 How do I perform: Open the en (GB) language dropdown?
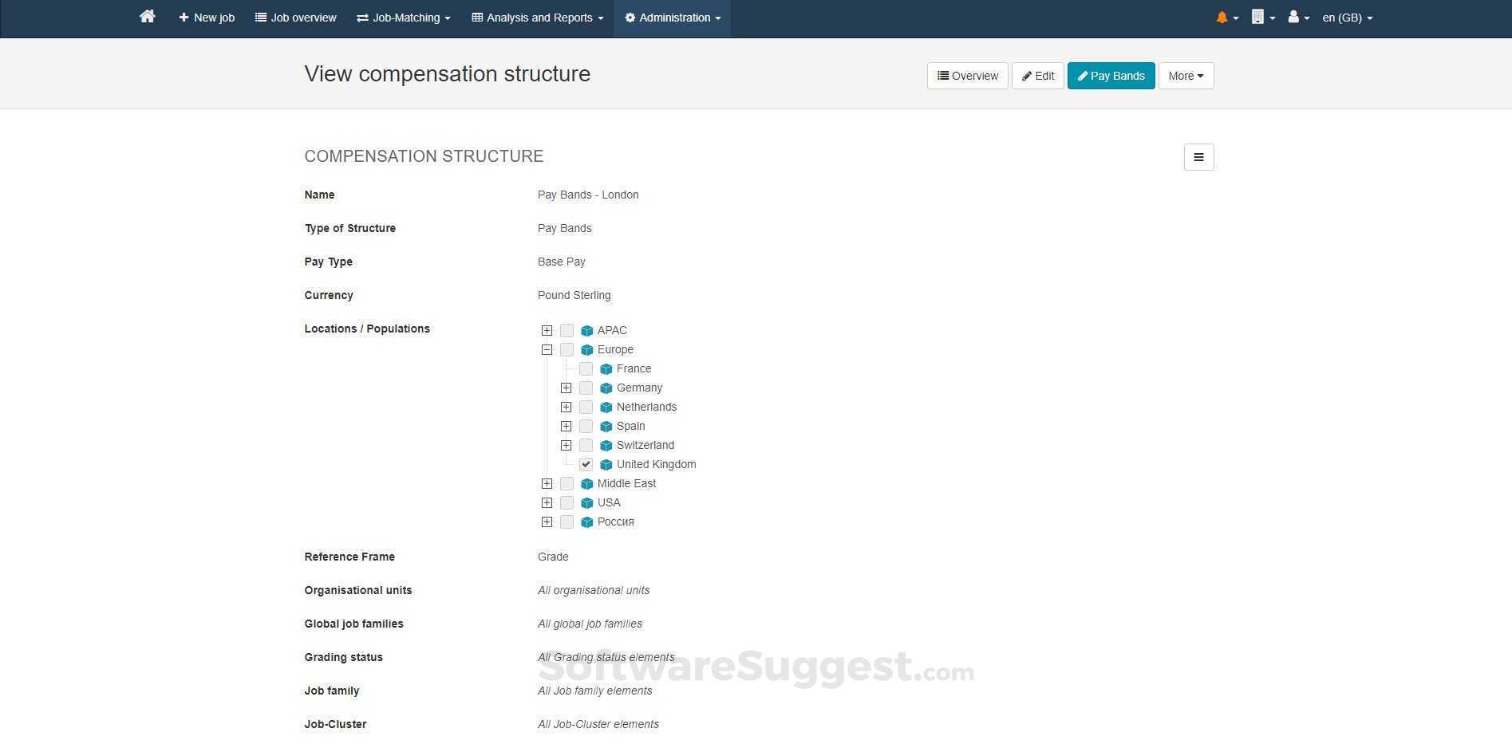[1346, 17]
